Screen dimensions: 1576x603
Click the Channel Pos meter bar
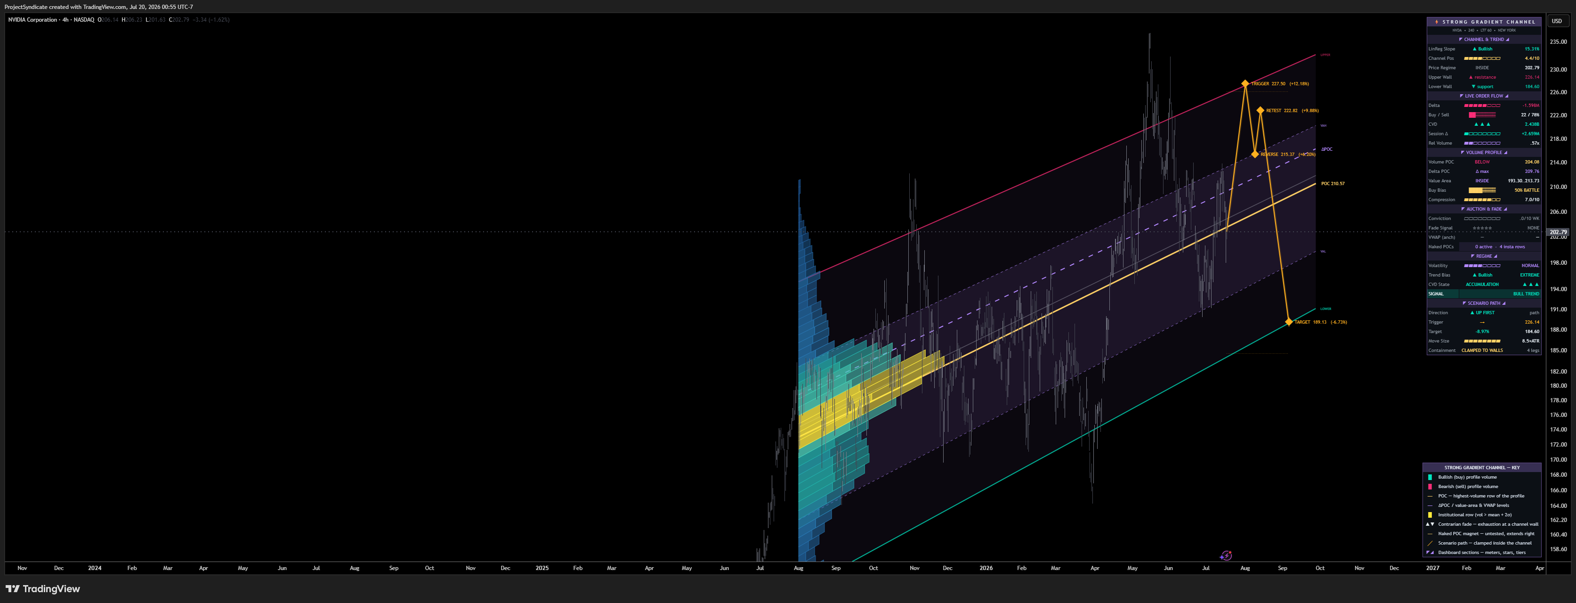(1482, 58)
